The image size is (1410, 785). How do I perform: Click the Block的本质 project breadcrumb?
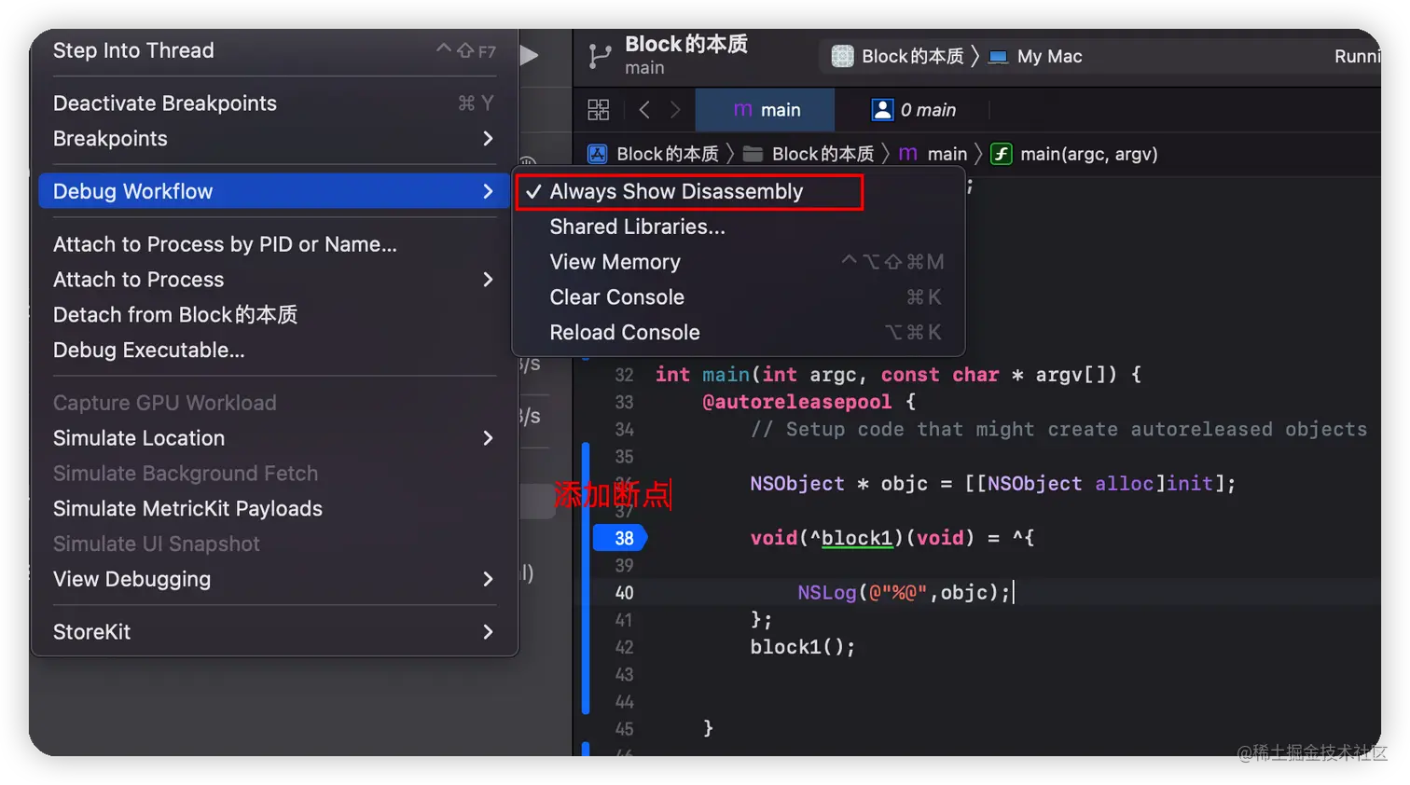(x=655, y=154)
